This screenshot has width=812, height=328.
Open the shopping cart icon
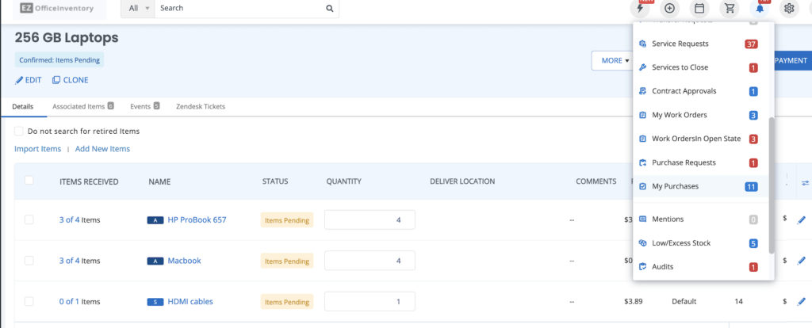pyautogui.click(x=730, y=8)
